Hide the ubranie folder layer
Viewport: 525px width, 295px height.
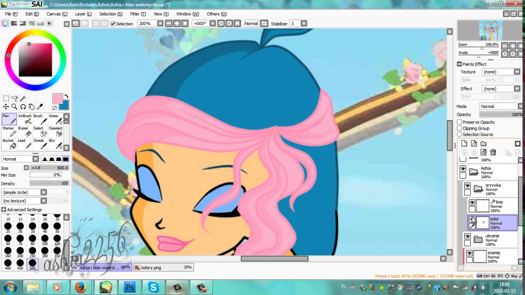pyautogui.click(x=467, y=236)
